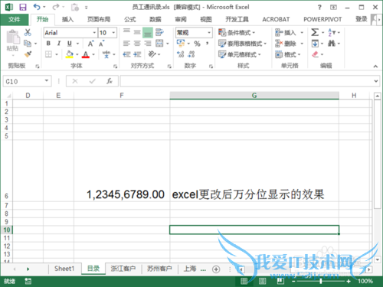Click the Insert Function fx icon

coord(110,81)
